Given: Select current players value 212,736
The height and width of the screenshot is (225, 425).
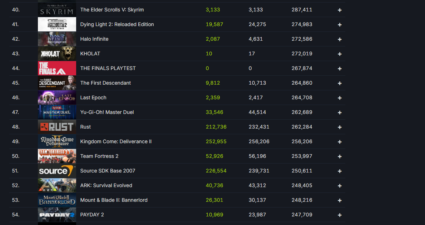Looking at the screenshot, I should click(216, 127).
